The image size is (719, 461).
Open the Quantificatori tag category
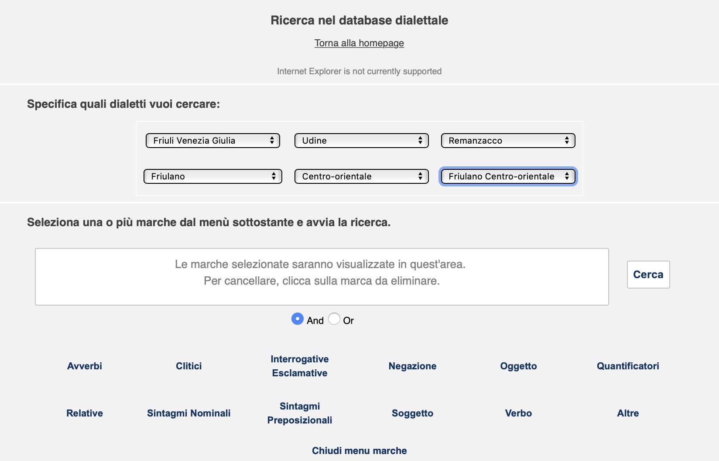[628, 366]
